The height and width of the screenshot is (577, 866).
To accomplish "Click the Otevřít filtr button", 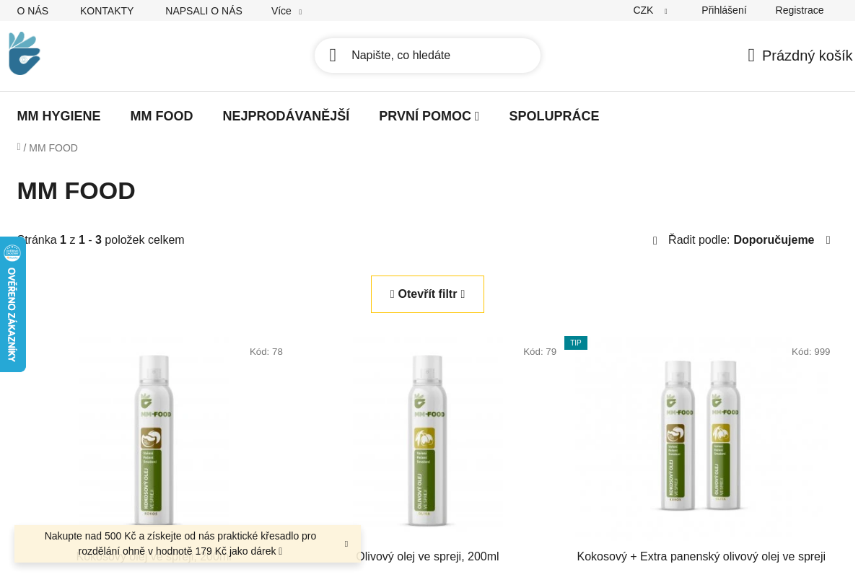I will pos(427,294).
